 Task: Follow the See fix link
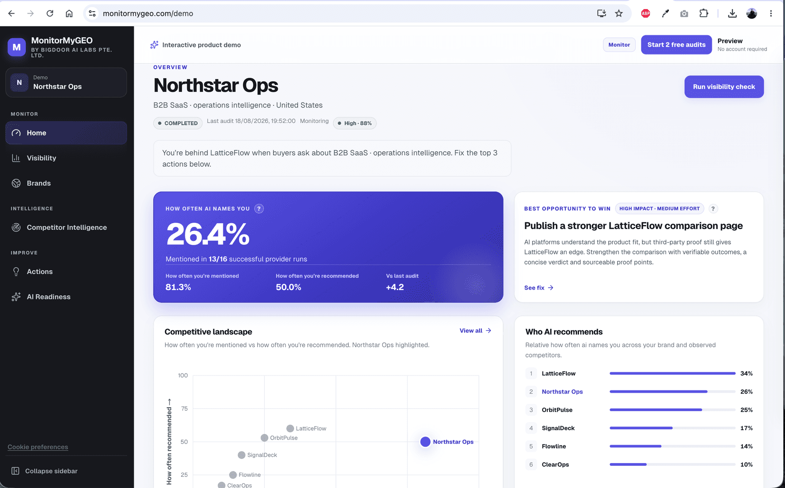(x=539, y=288)
